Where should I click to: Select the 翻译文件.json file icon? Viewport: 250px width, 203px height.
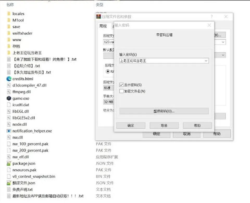tap(9, 183)
